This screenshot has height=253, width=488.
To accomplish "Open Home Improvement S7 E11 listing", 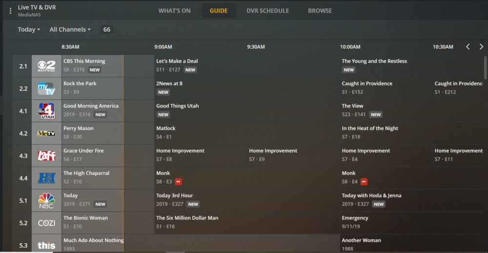I will (458, 156).
